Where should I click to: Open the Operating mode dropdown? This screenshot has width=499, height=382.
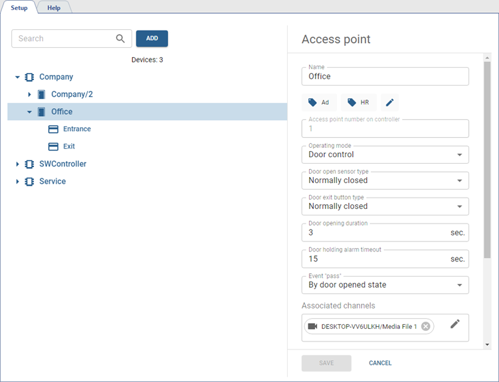coord(385,155)
